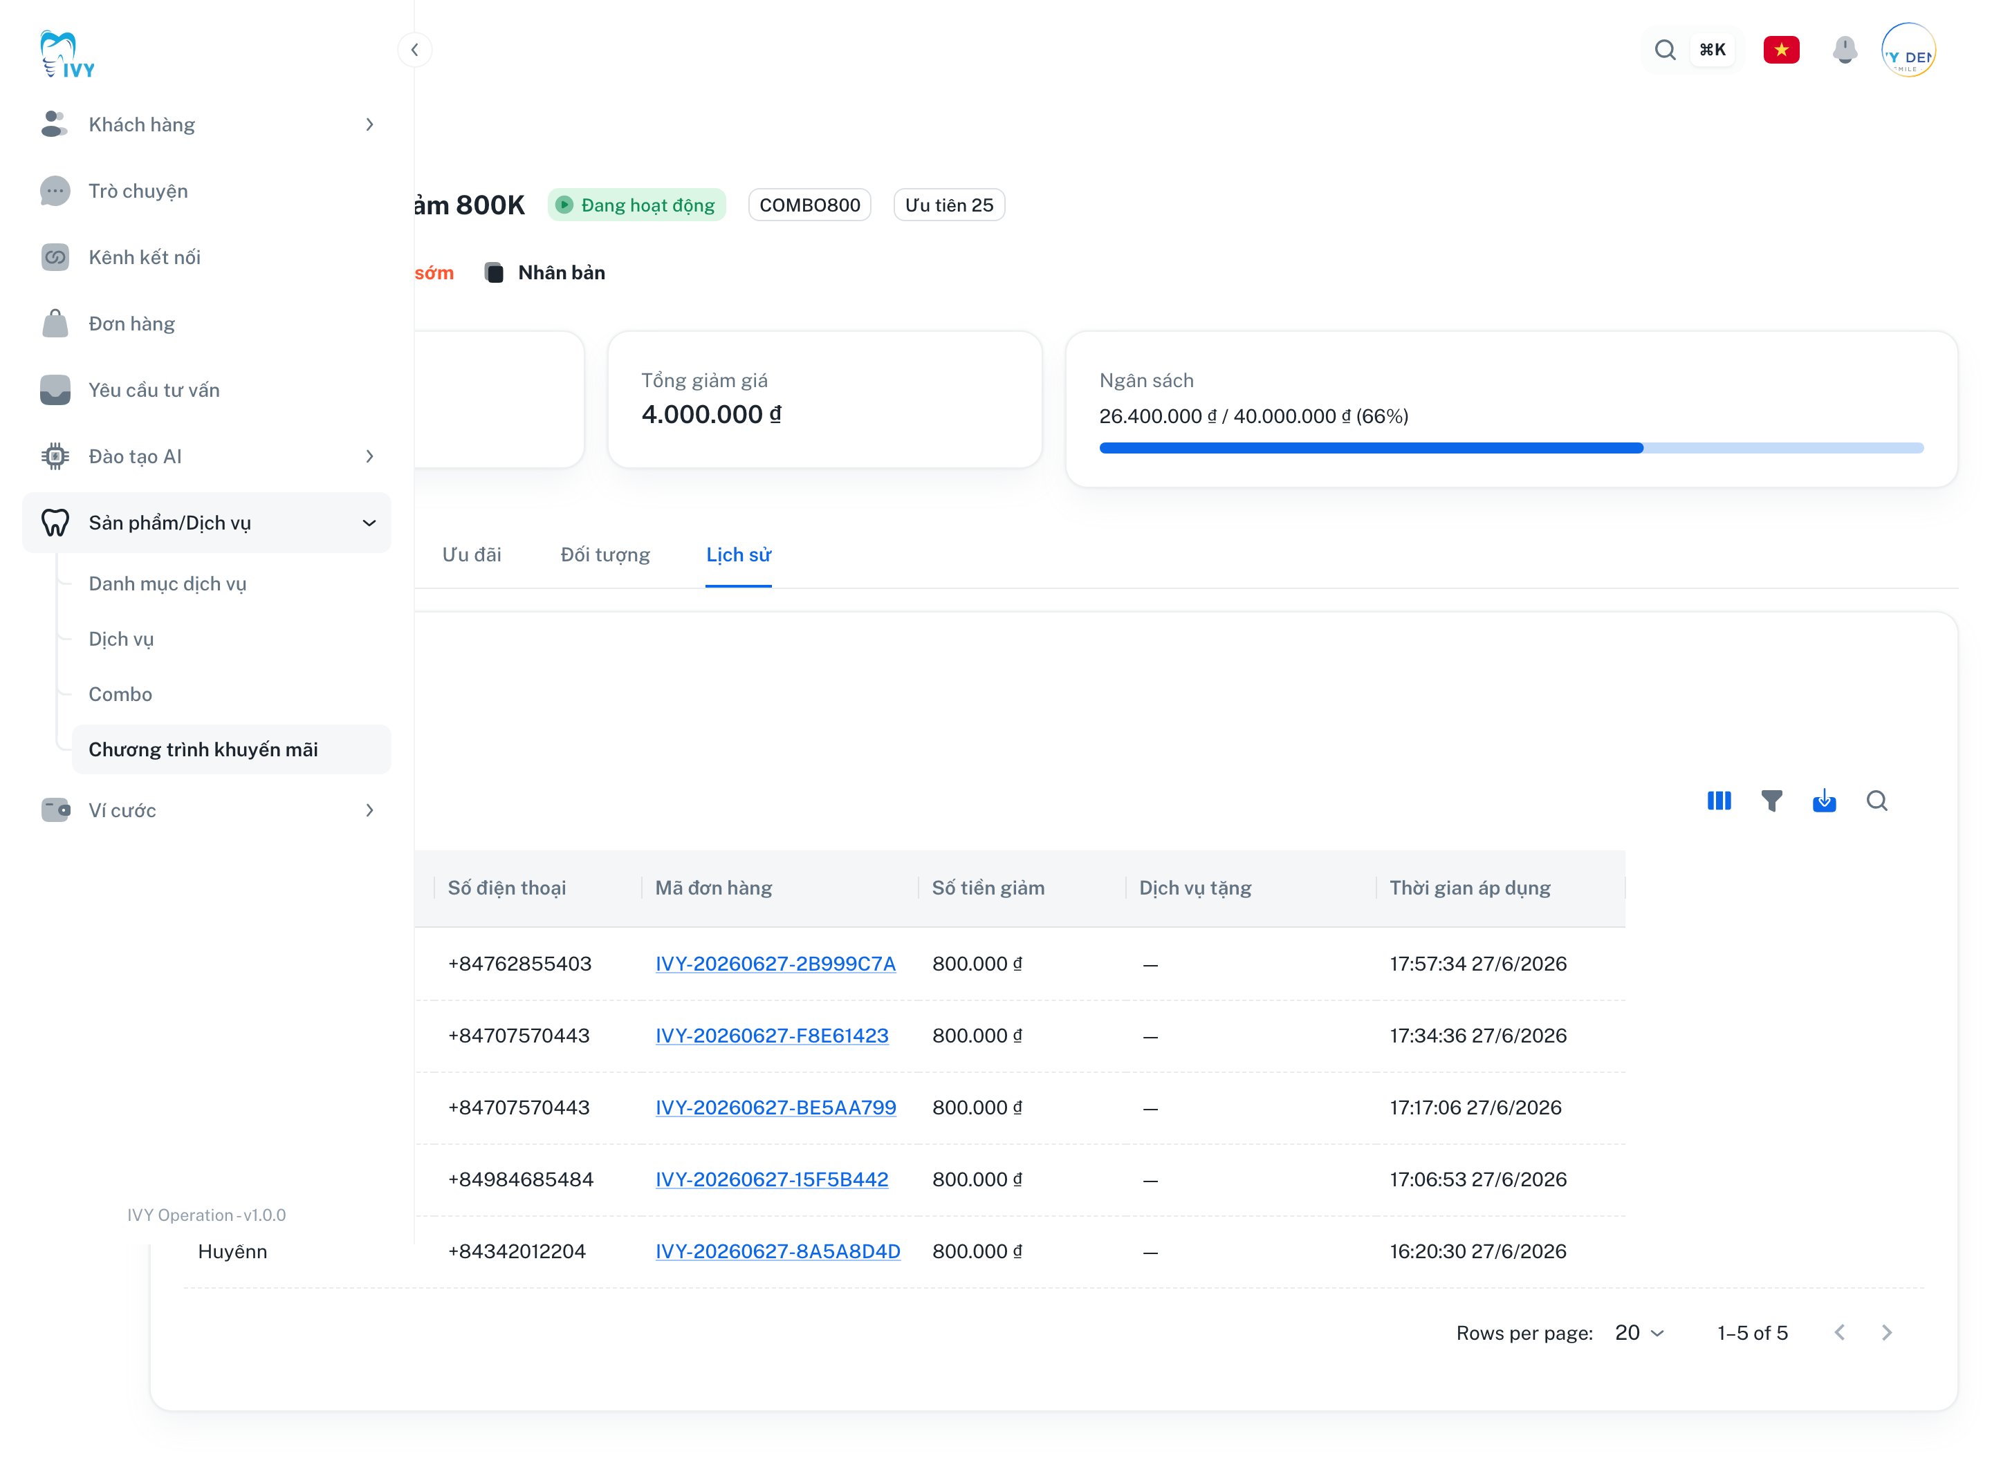Click timestamp 17:57:34 27/6/2026
This screenshot has width=1992, height=1467.
click(1477, 964)
